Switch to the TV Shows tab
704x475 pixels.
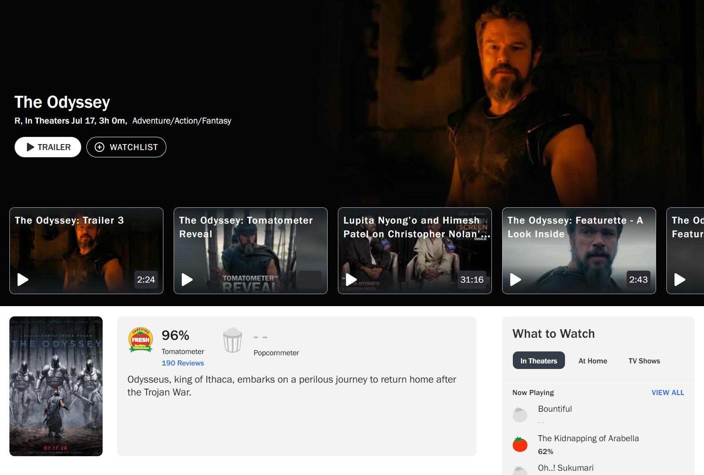pos(644,361)
